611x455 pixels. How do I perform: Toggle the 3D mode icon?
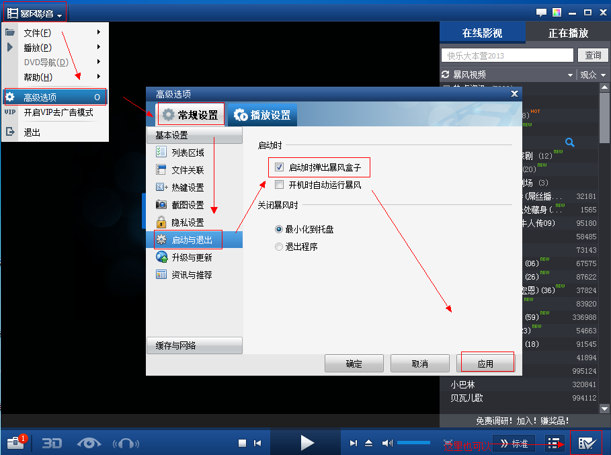[52, 443]
